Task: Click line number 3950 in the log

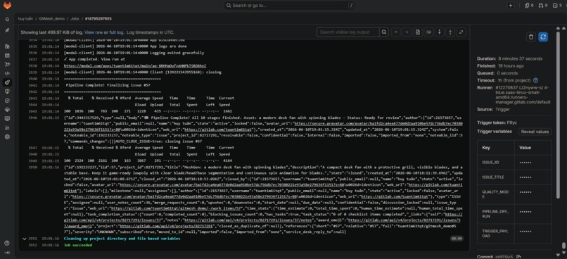Action: coord(33,168)
